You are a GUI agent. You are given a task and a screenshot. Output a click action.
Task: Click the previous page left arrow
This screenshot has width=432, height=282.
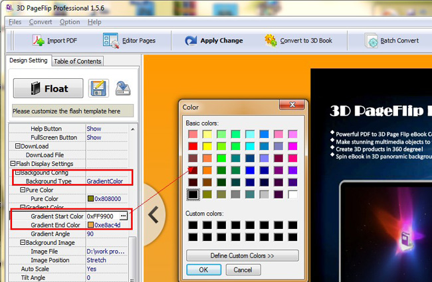click(154, 214)
